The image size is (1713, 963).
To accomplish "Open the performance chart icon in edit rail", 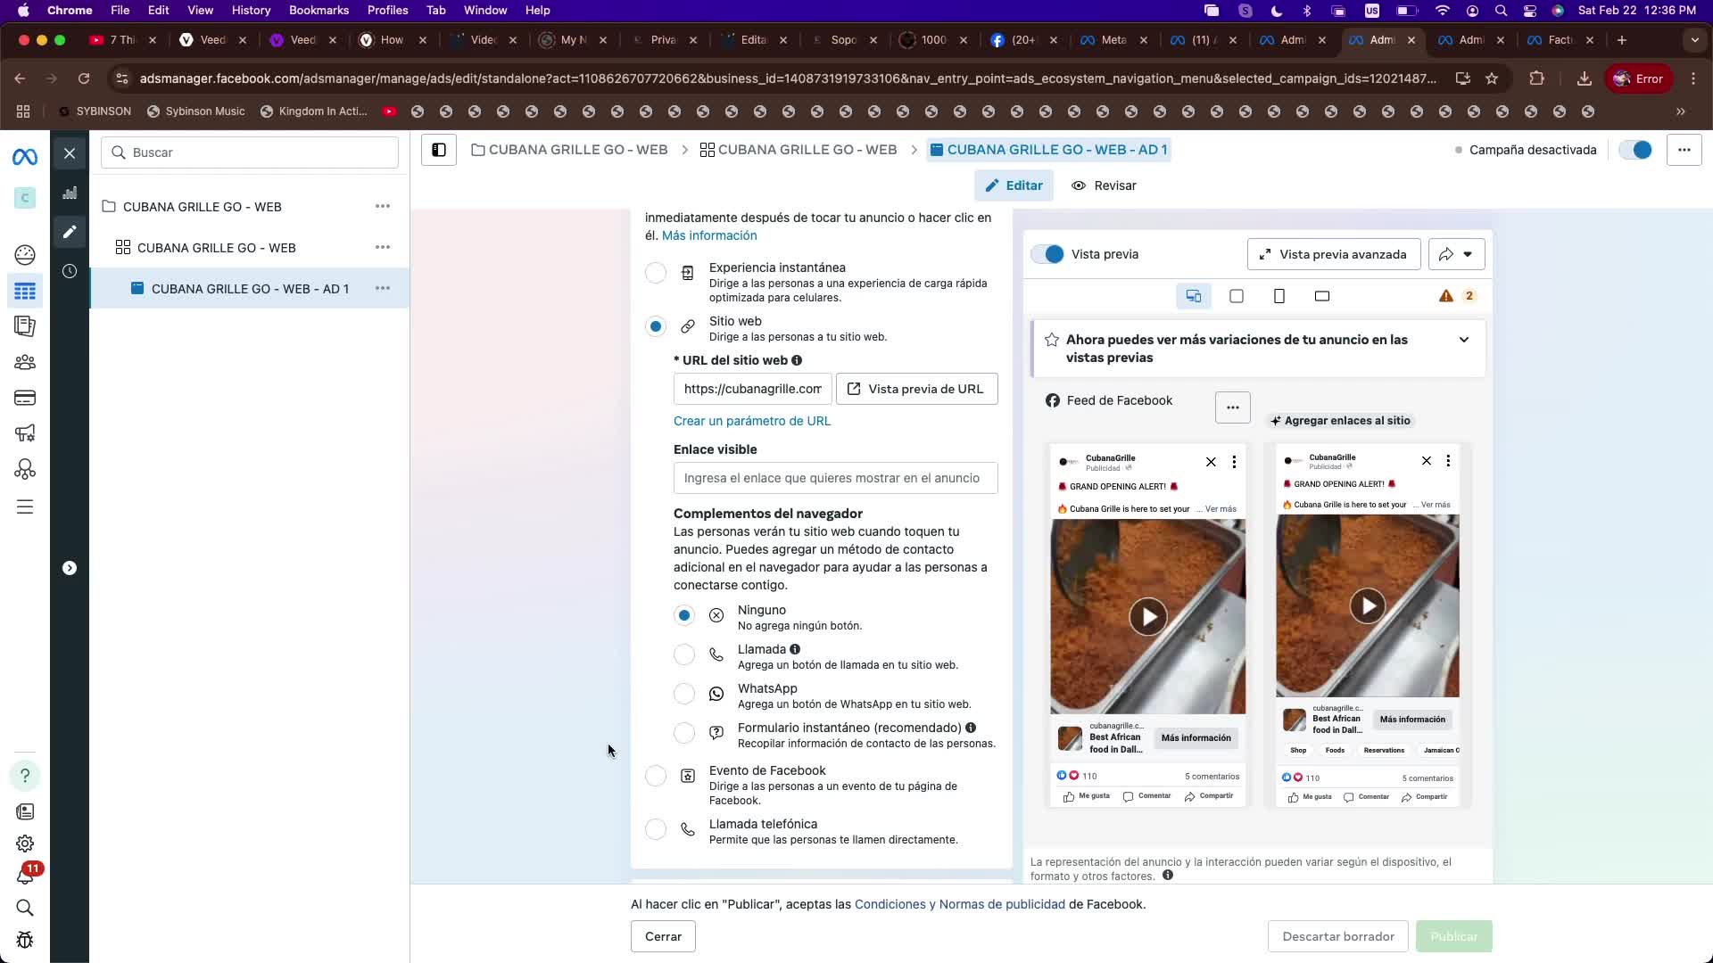I will point(70,193).
